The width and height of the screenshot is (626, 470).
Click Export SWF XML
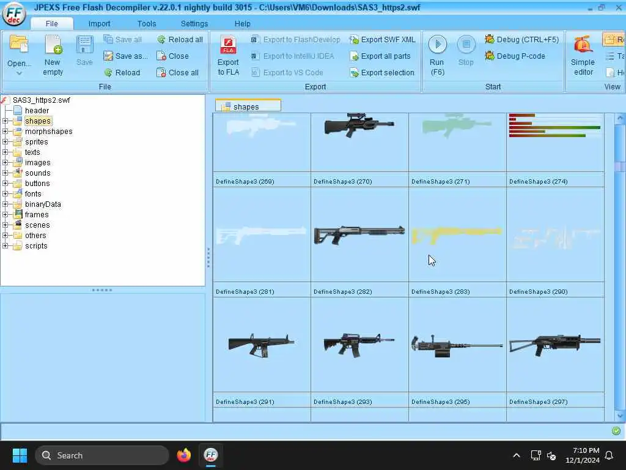(383, 39)
